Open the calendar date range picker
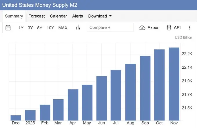 point(8,28)
